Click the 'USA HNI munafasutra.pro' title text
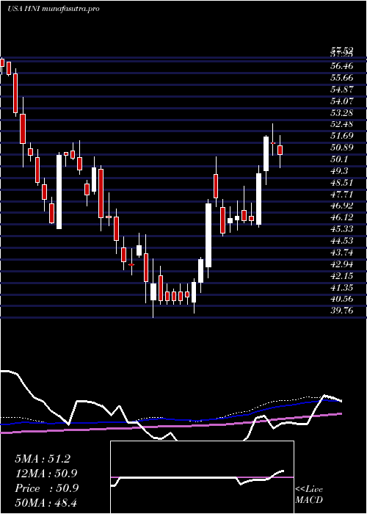This screenshot has width=367, height=514. tap(54, 9)
